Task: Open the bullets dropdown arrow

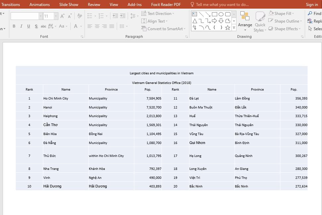Action: tap(96, 15)
